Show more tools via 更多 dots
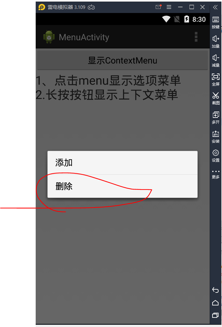Screen dimensions: 222x327 (x=216, y=174)
